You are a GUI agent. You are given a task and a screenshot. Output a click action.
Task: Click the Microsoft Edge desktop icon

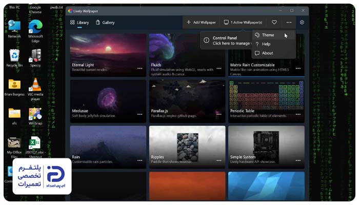coord(35,31)
